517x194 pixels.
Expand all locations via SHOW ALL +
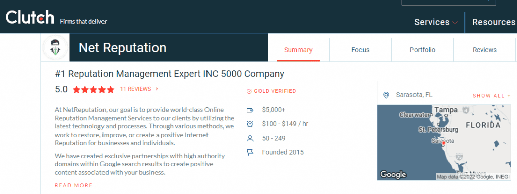tap(492, 96)
